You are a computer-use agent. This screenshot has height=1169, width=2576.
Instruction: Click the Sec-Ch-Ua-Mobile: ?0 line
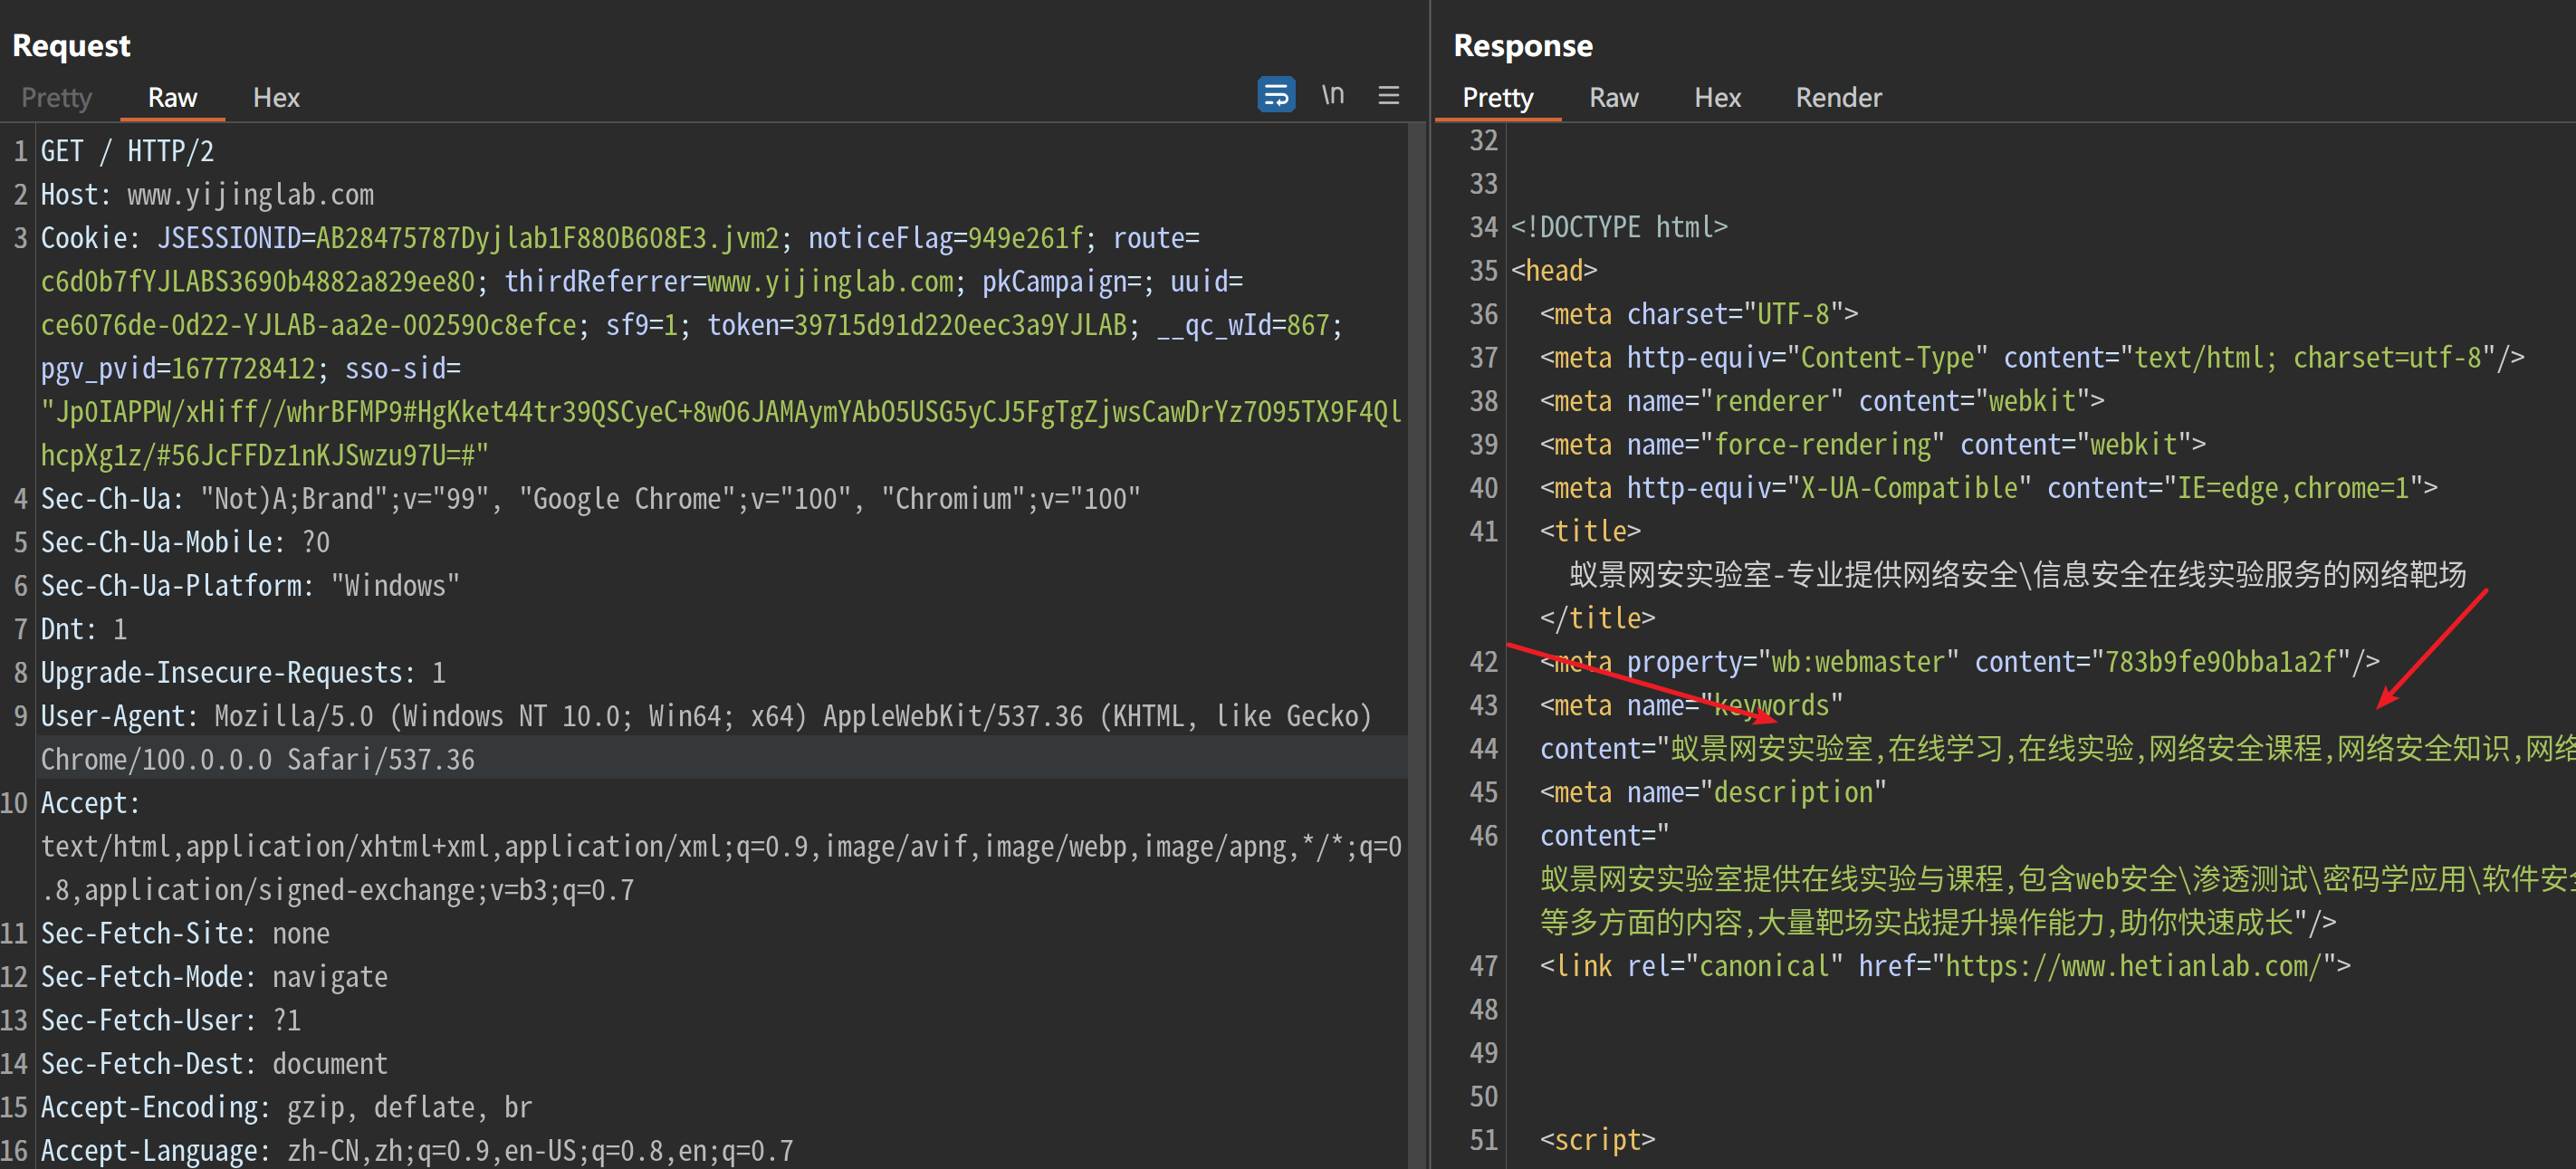coord(185,543)
